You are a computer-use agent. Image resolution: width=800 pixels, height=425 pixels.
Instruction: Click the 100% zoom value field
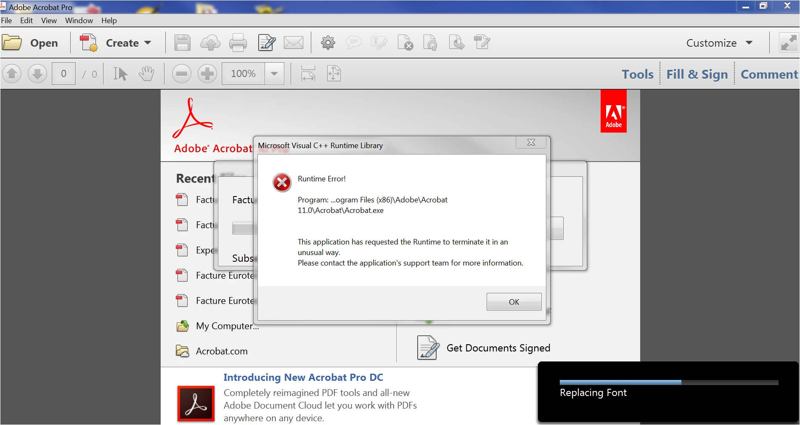[x=244, y=74]
